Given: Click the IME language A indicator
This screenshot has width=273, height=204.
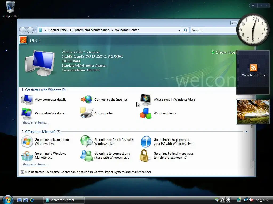Looking at the screenshot, I should 222,200.
